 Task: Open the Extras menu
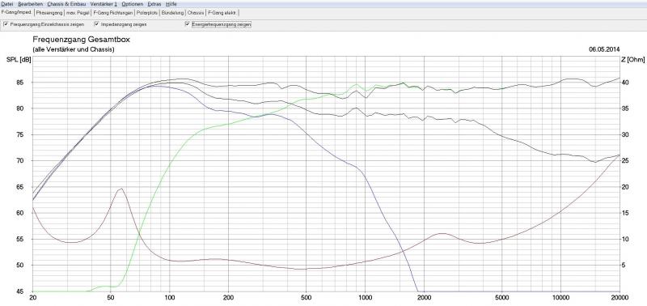point(154,4)
